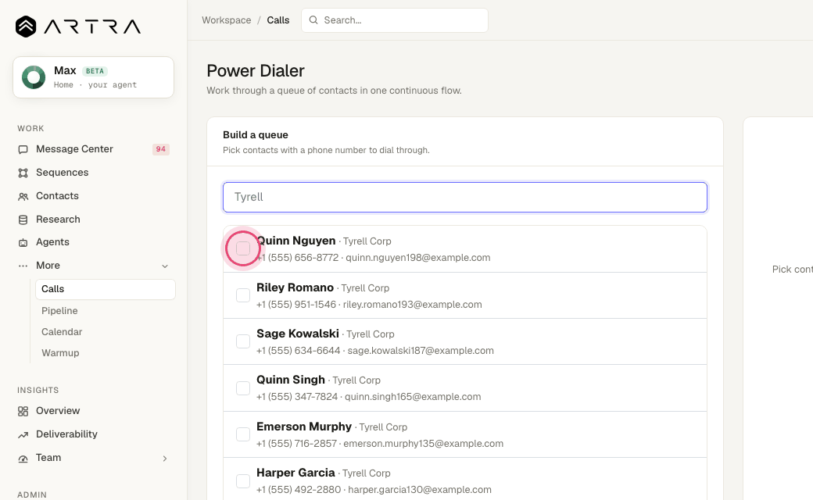The image size is (813, 500).
Task: Add Quinn Singh via his checkbox
Action: [242, 388]
